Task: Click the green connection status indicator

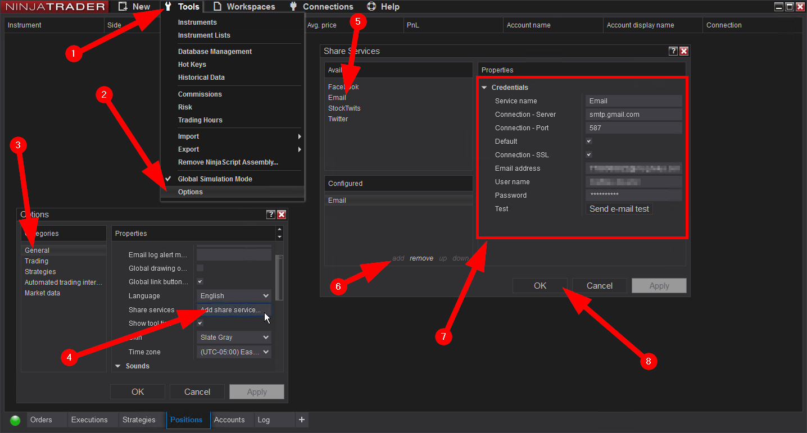Action: [x=15, y=420]
